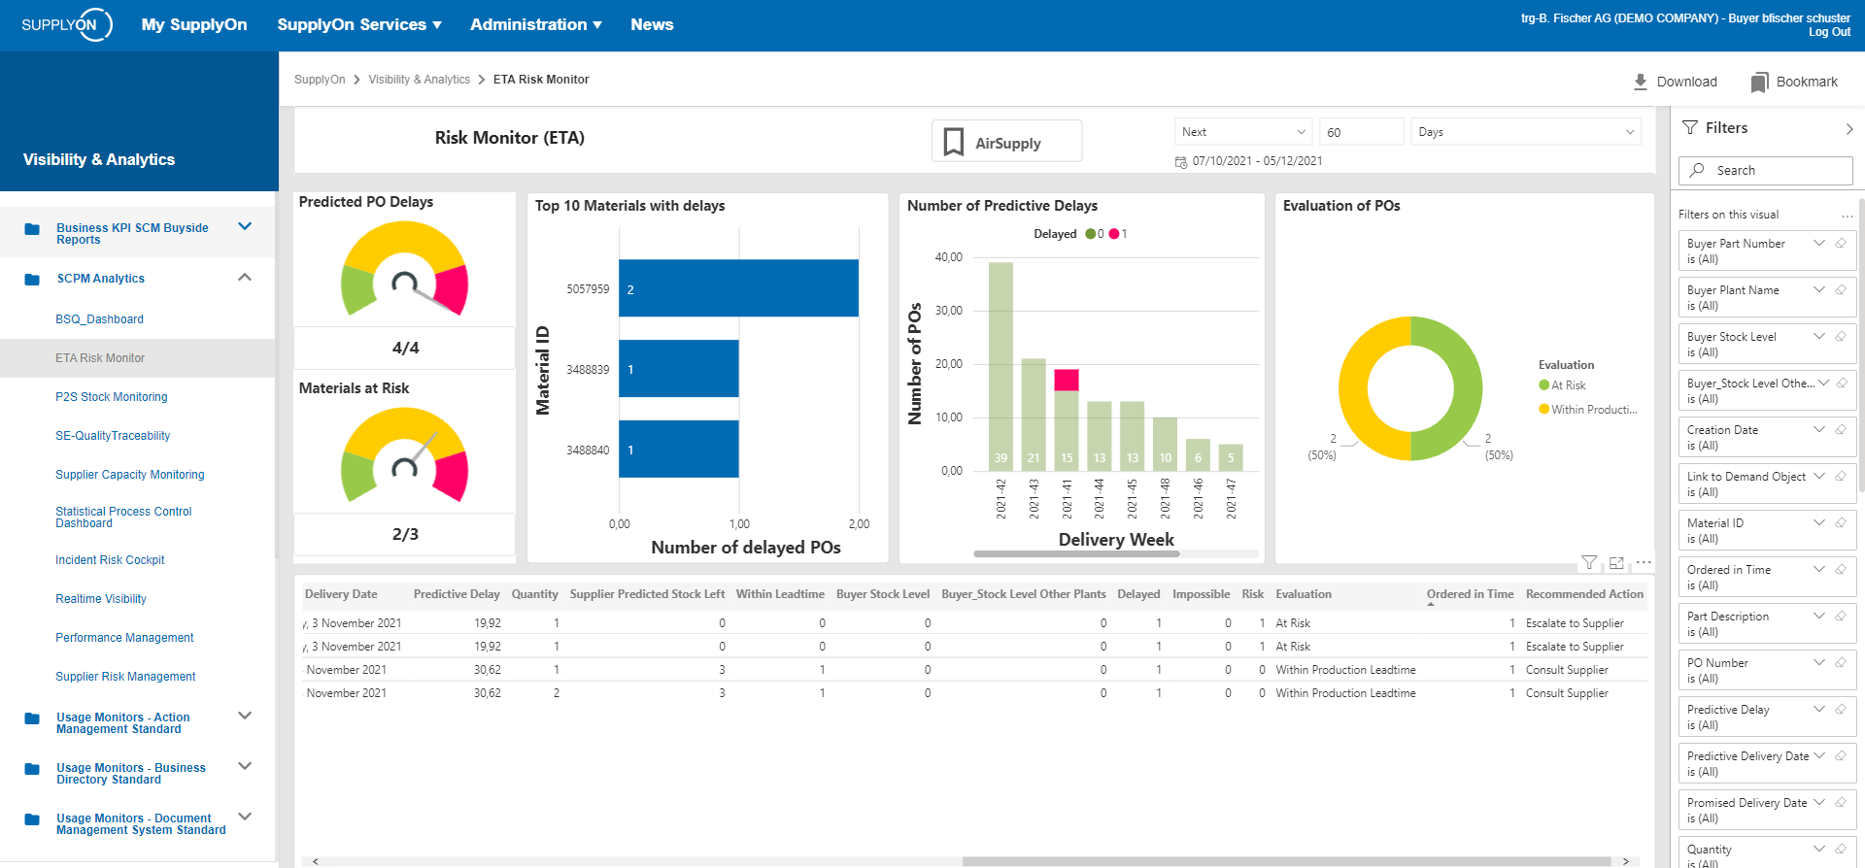Collapse the Filters pane with the arrow
The image size is (1865, 868).
pos(1848,128)
